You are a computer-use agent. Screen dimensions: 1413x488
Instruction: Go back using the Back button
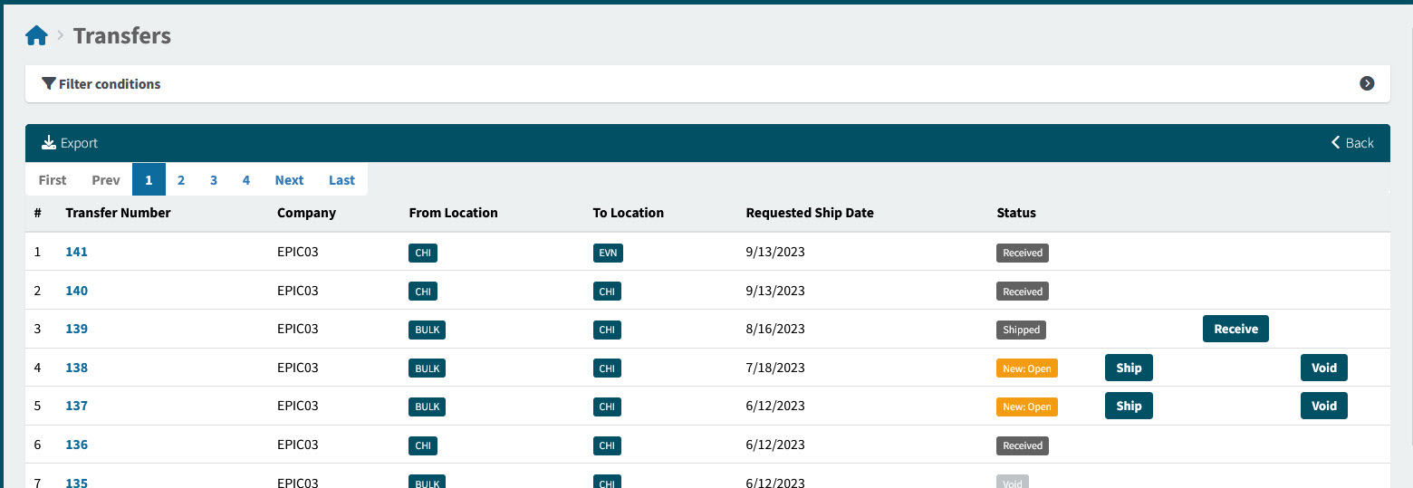tap(1352, 143)
